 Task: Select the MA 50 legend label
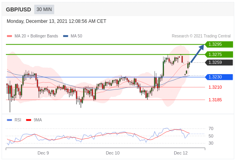click(x=76, y=36)
